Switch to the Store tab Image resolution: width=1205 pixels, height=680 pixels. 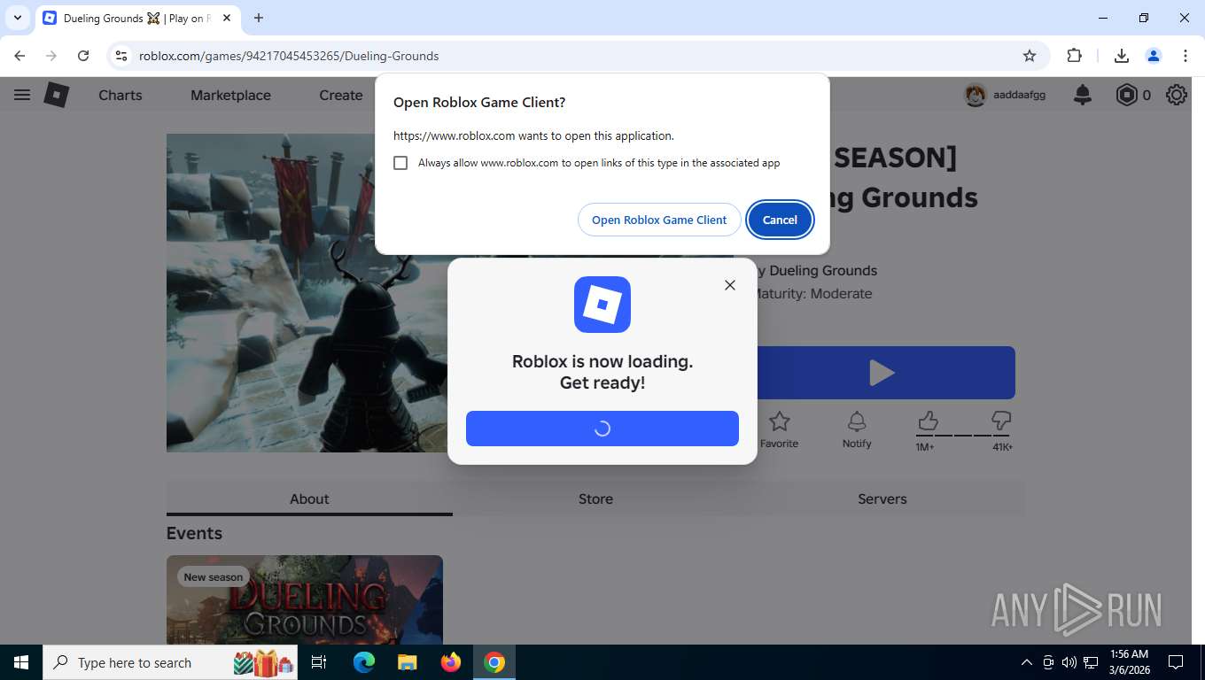pyautogui.click(x=595, y=498)
